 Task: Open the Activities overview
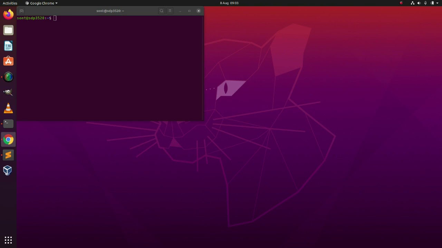click(x=10, y=3)
